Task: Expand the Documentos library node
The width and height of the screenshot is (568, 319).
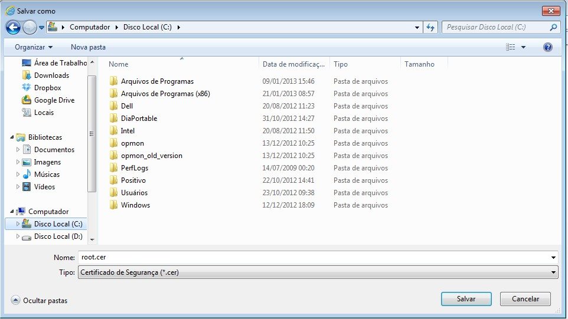Action: (x=18, y=150)
